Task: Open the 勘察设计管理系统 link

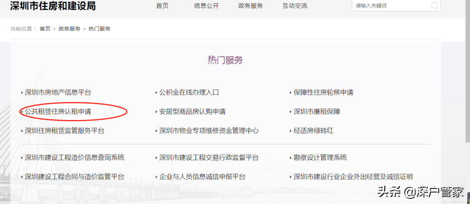Action: click(320, 157)
